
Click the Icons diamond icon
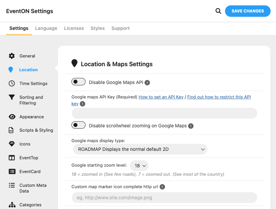click(12, 144)
